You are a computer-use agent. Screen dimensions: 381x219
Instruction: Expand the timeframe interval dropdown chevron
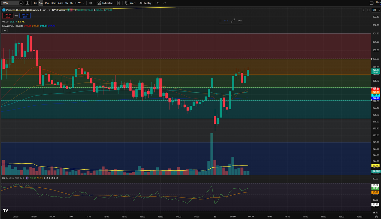click(84, 3)
